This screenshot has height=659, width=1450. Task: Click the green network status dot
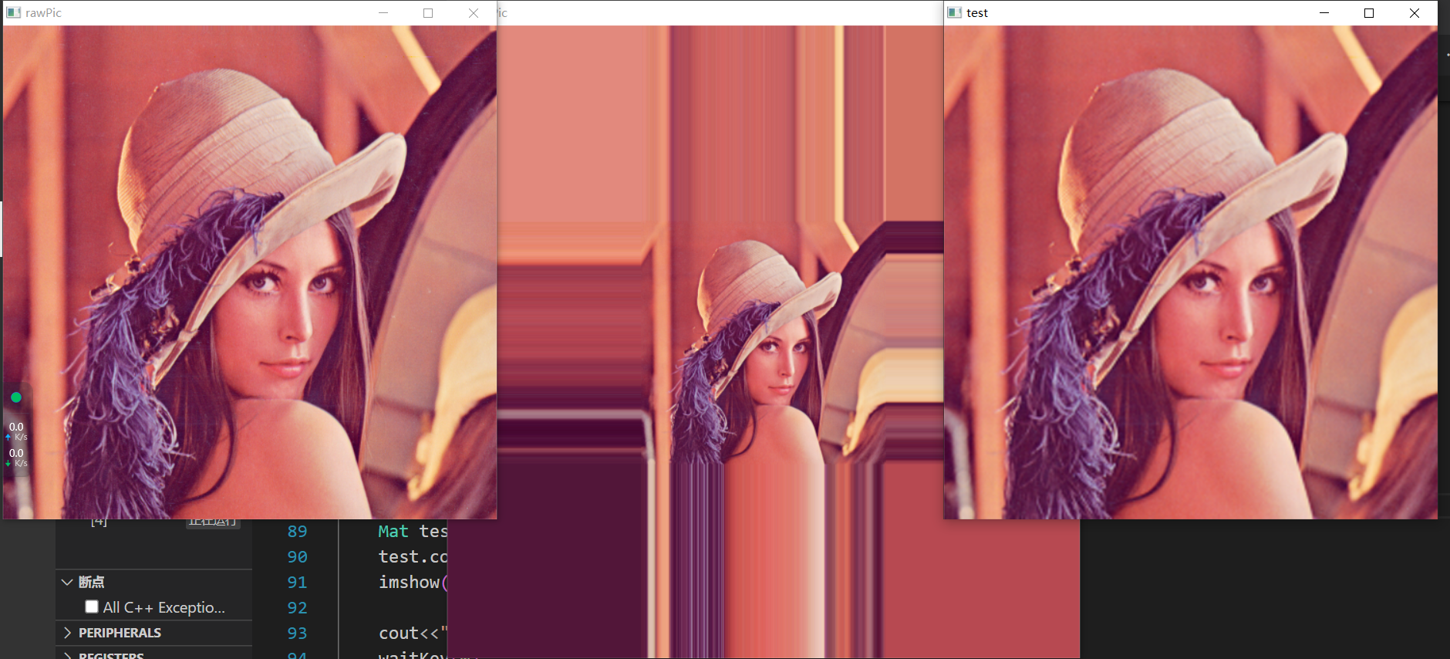[16, 397]
